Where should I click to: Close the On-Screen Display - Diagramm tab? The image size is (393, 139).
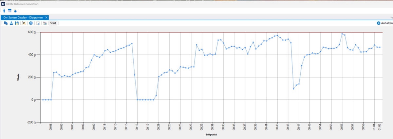(x=46, y=17)
